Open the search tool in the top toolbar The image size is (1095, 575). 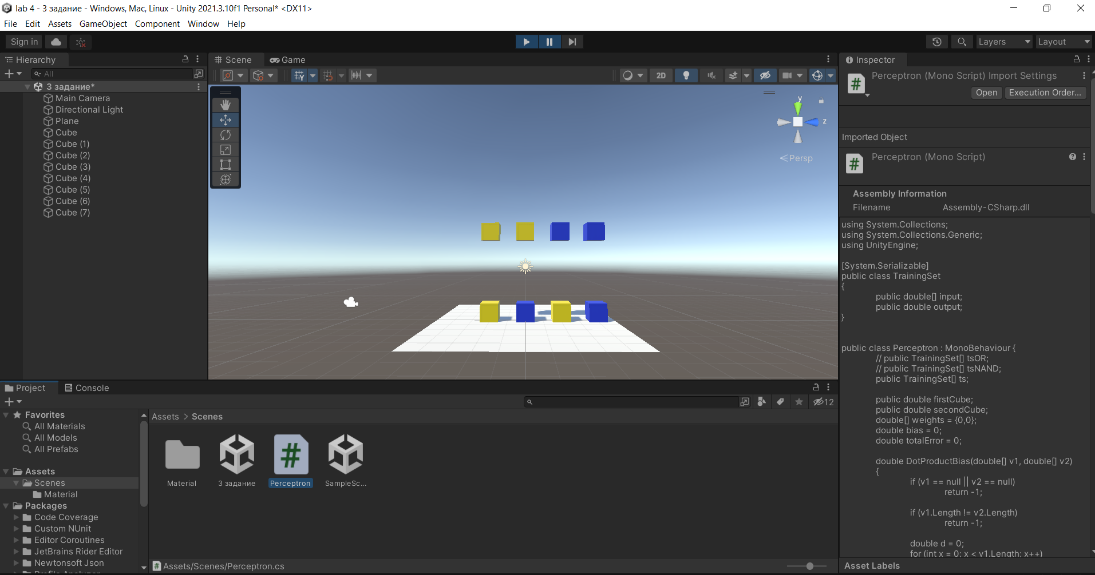962,41
